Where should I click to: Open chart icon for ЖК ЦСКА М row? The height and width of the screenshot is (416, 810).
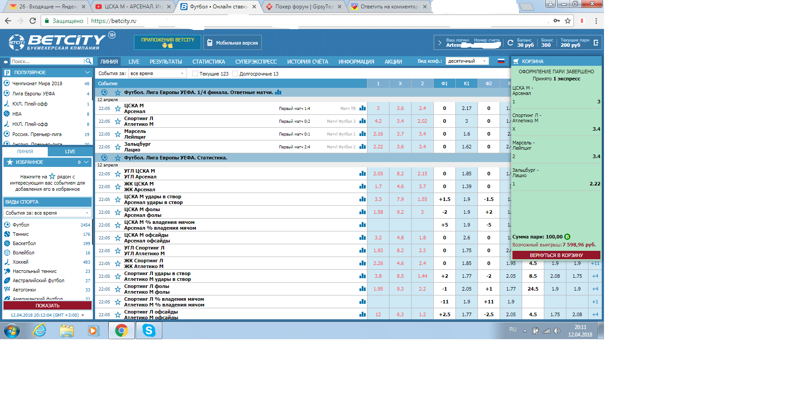(x=363, y=186)
